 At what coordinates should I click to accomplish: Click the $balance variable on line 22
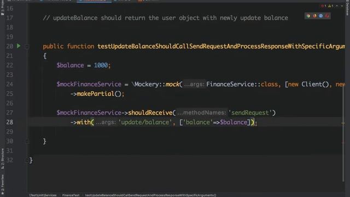[70, 65]
